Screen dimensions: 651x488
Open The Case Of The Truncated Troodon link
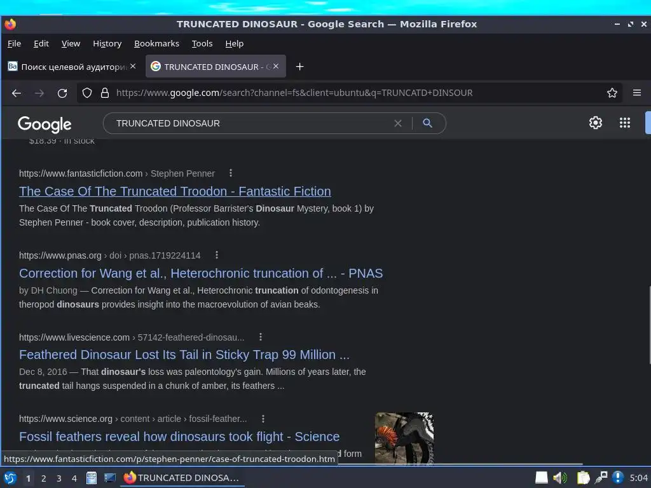coord(175,191)
